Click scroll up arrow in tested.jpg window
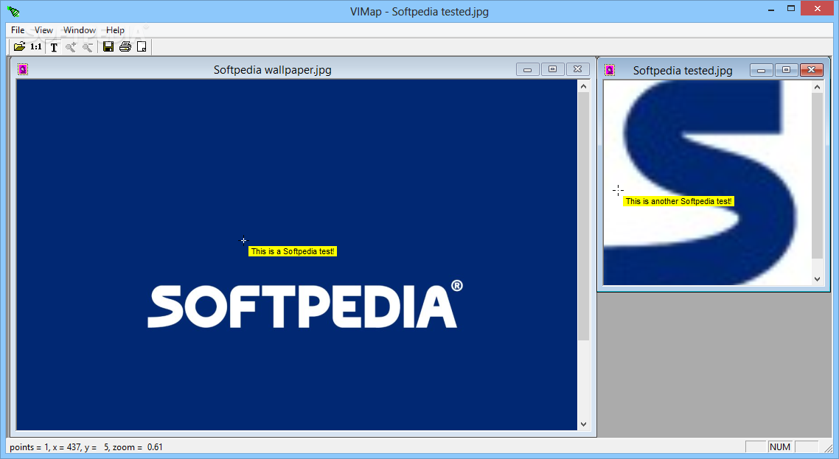The height and width of the screenshot is (459, 839). [817, 87]
